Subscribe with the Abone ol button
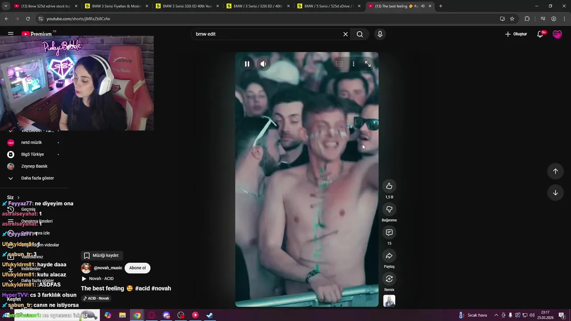 coord(137,268)
